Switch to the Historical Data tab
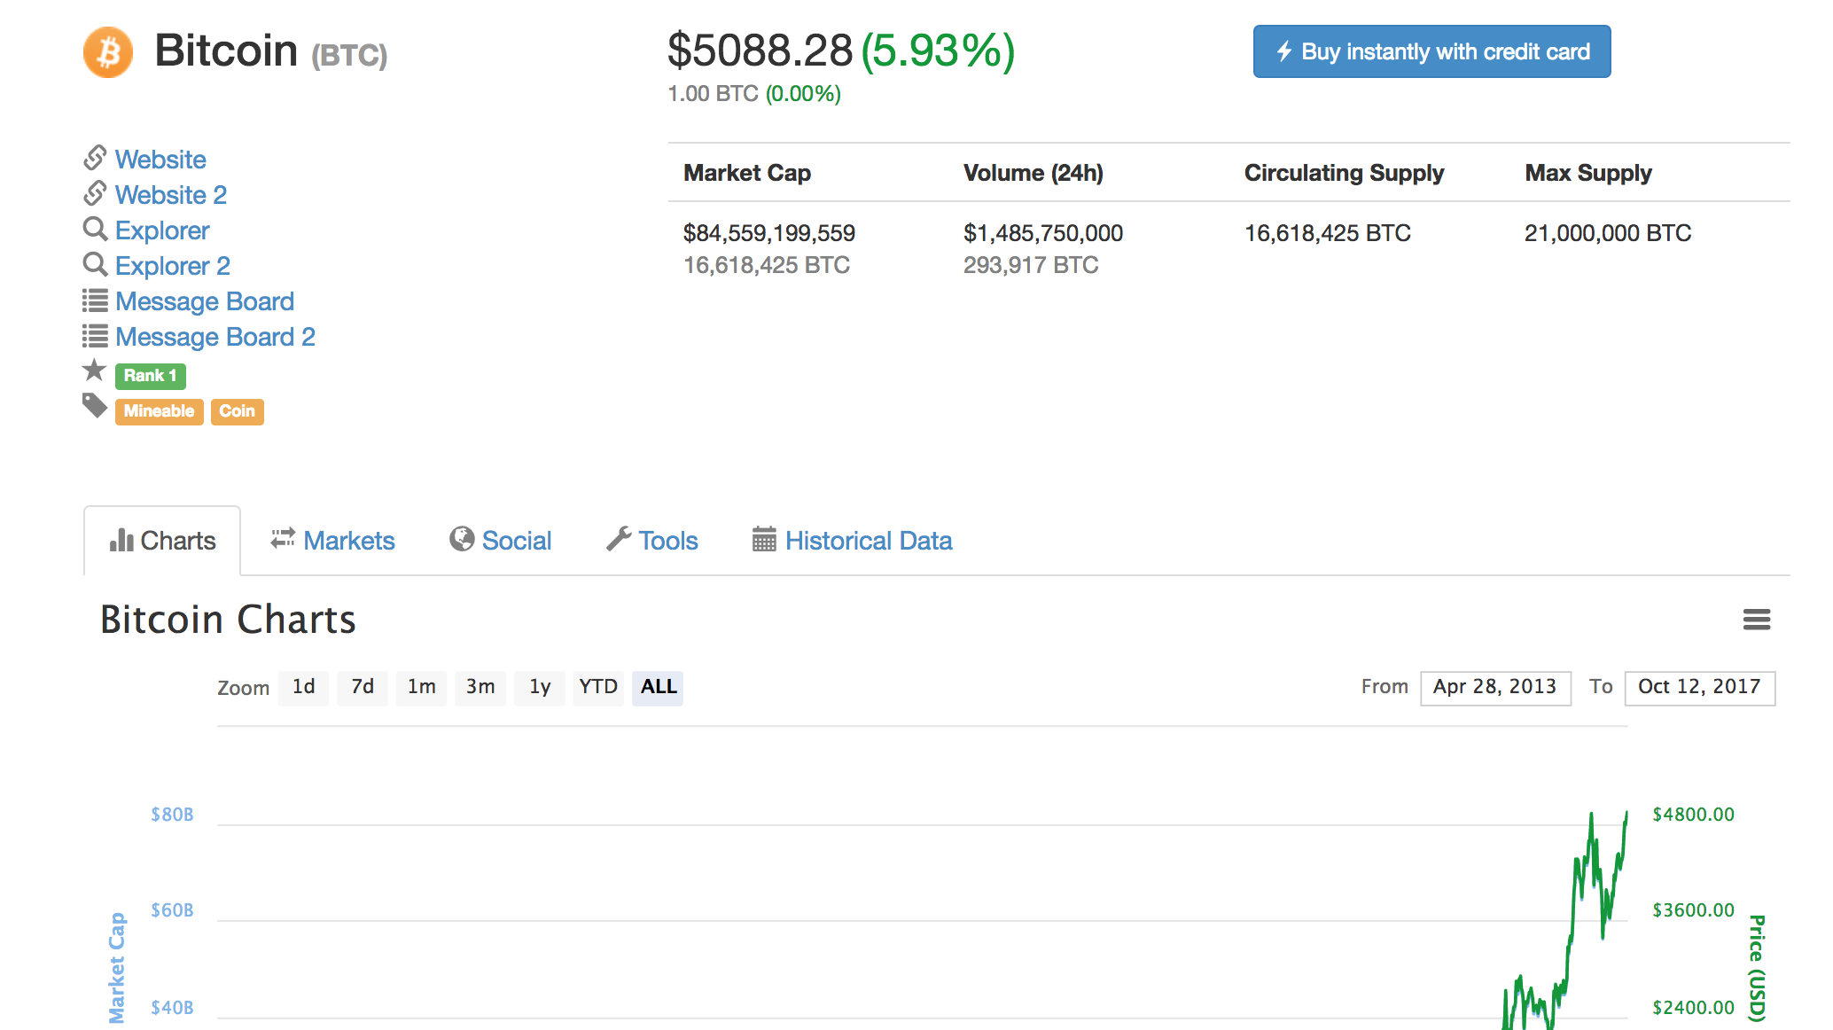 tap(853, 541)
